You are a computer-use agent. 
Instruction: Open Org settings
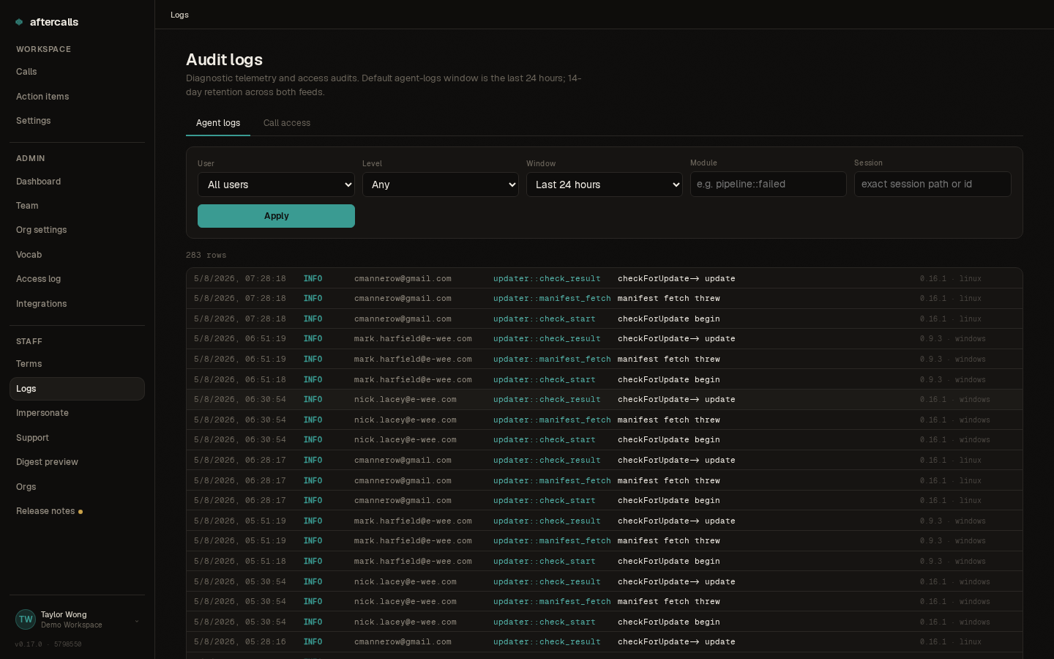click(77, 230)
